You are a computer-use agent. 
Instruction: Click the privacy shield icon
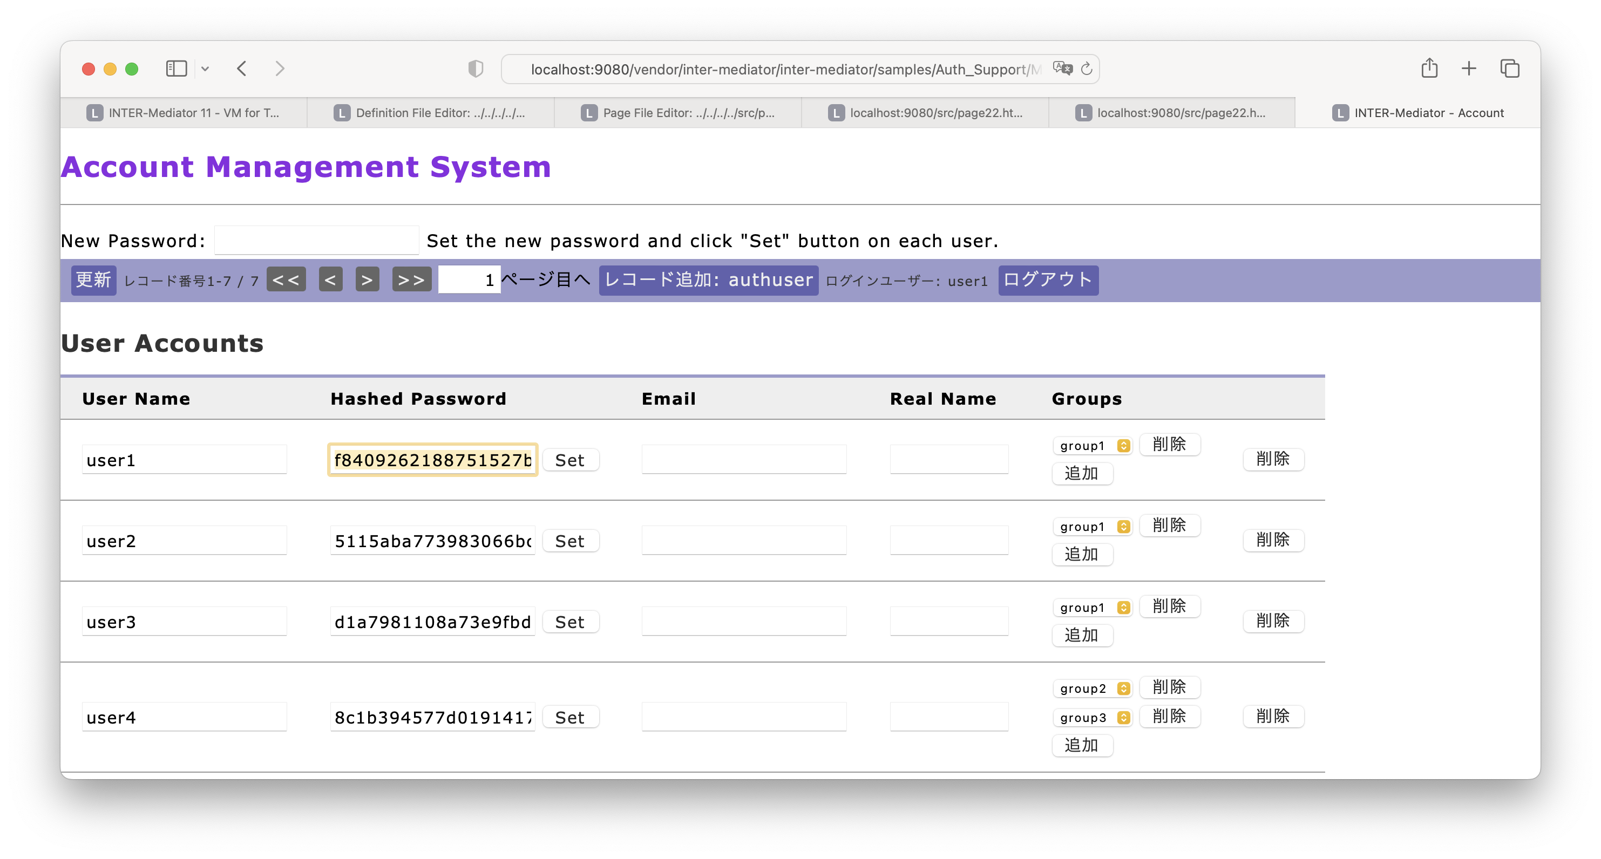click(476, 69)
